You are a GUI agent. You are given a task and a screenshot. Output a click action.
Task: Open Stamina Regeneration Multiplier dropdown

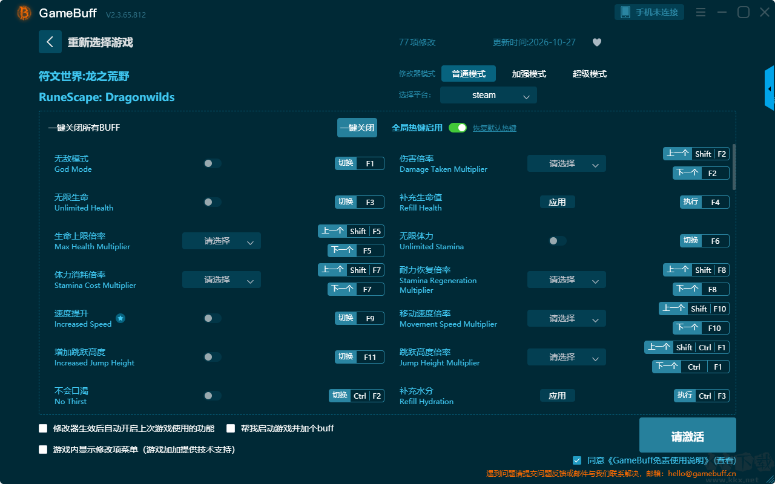click(x=567, y=280)
